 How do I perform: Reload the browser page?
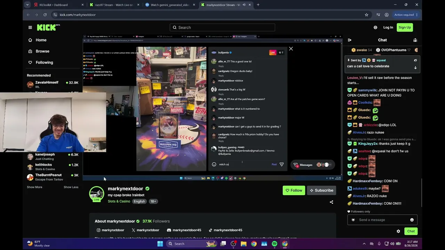click(x=45, y=15)
